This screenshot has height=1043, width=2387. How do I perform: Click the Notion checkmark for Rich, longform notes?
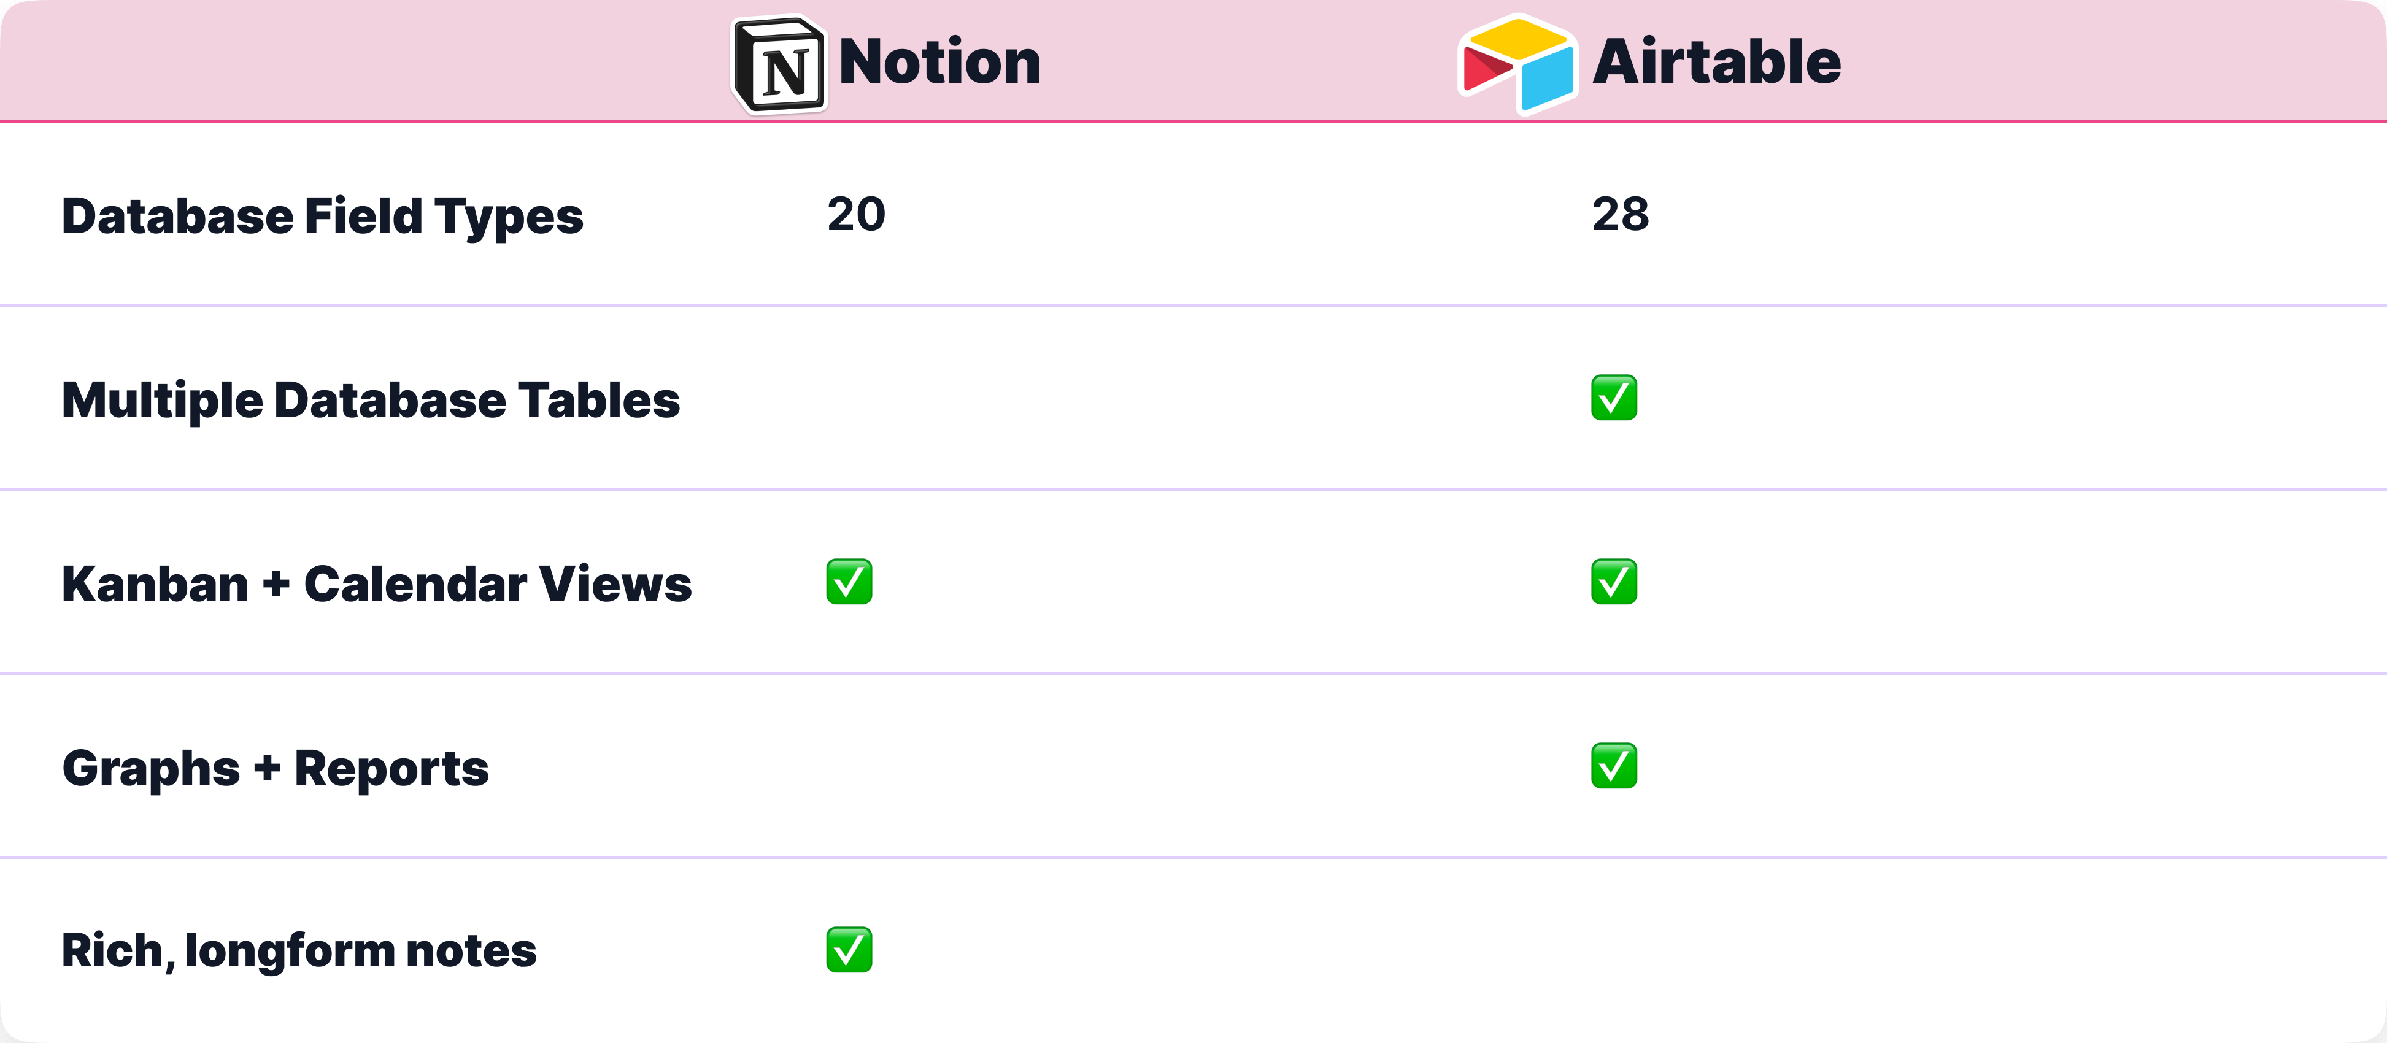point(849,950)
